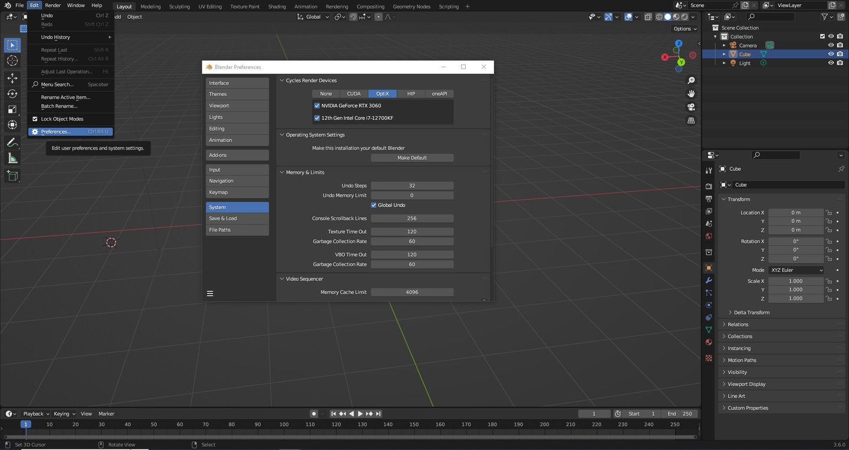Select the CUDA render device button
The width and height of the screenshot is (849, 450).
[354, 94]
